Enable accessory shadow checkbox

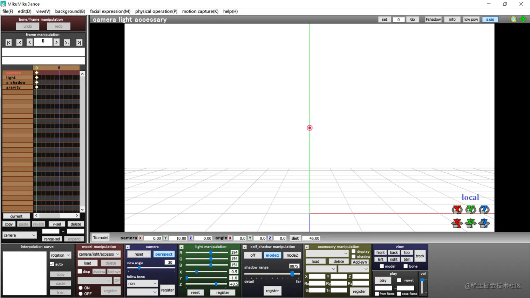click(353, 257)
